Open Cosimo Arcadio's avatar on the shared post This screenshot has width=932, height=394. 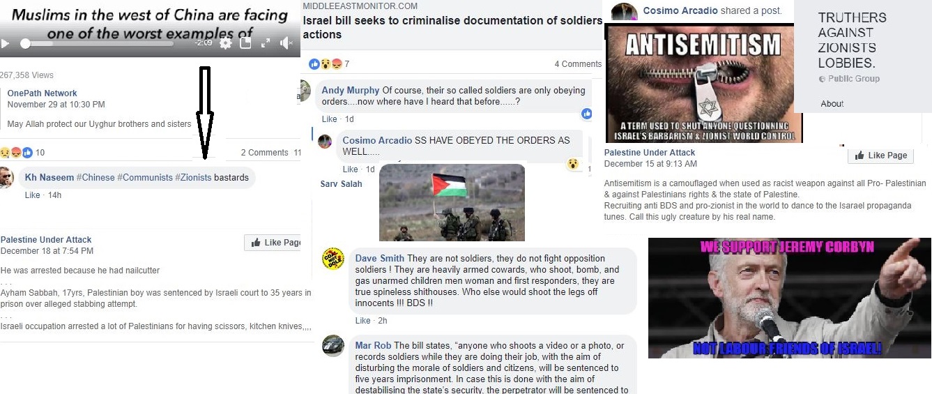point(623,11)
